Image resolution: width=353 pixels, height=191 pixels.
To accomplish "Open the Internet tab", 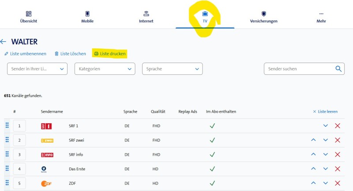I will 146,17.
